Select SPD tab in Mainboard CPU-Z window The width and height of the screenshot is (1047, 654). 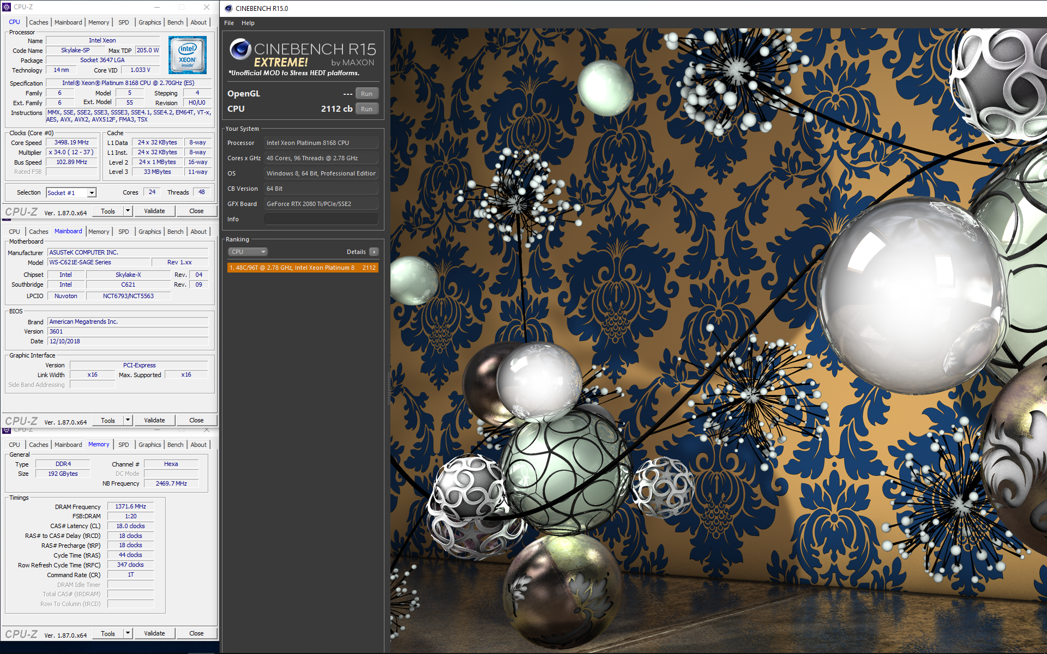124,232
